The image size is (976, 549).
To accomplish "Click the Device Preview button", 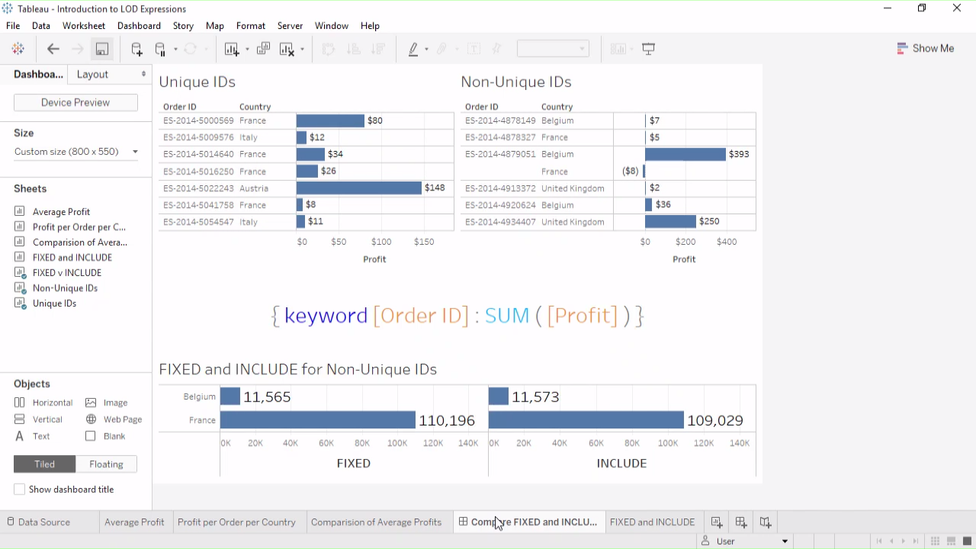I will tap(75, 102).
